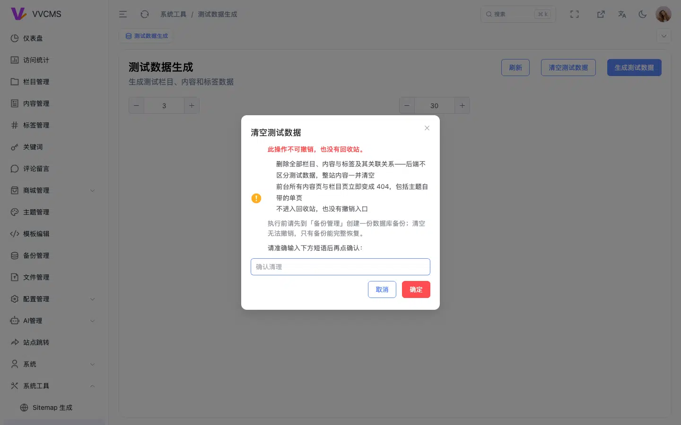Click the 系统工具 breadcrumb

pos(173,14)
